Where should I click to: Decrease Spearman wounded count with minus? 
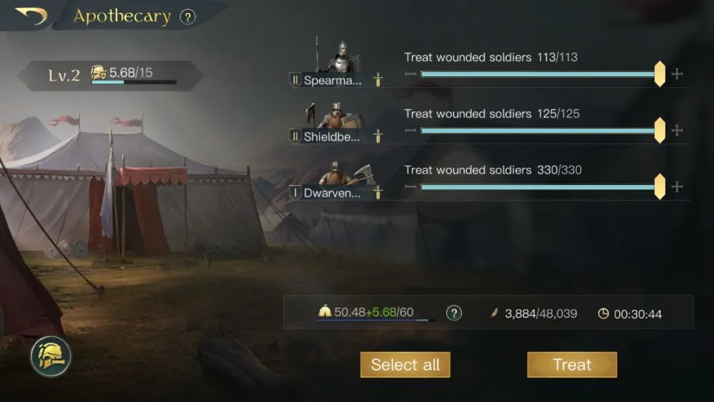pos(411,74)
